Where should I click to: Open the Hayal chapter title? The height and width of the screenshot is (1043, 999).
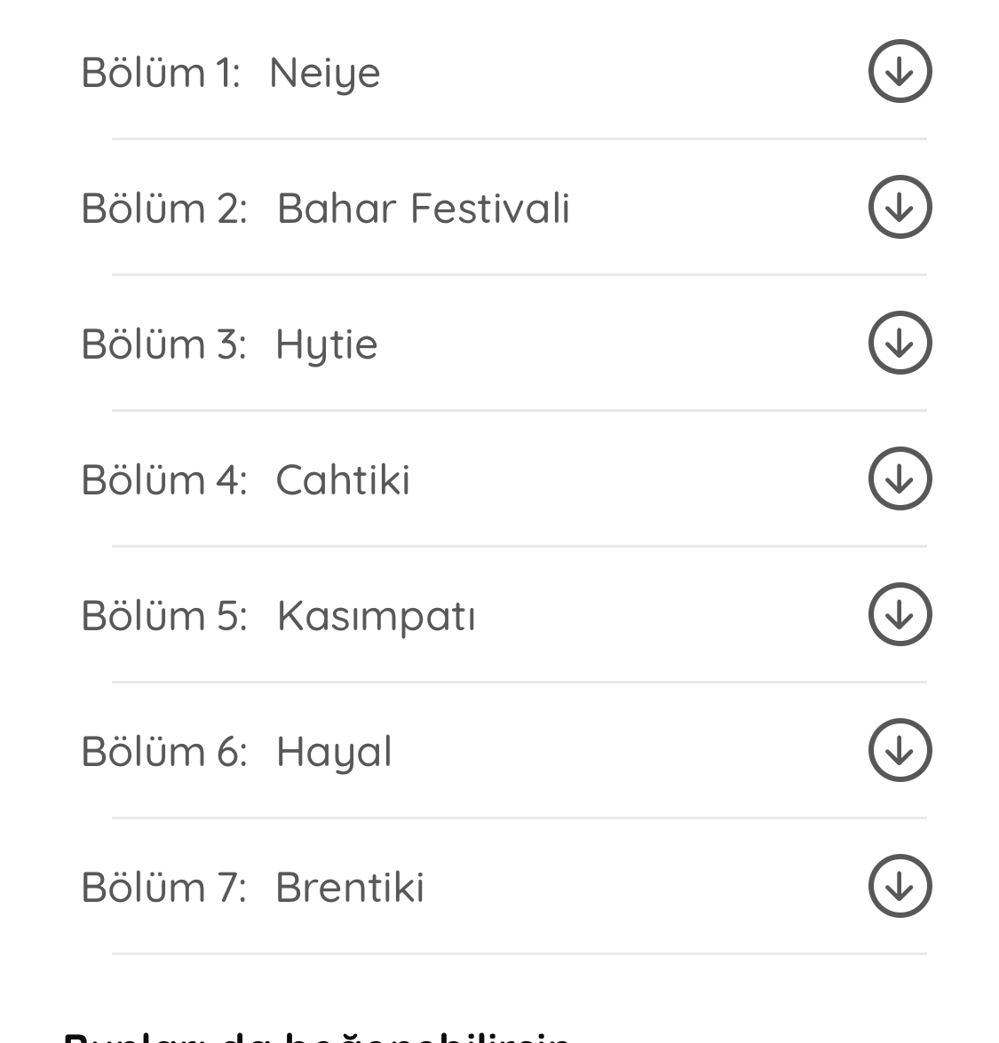pyautogui.click(x=334, y=753)
